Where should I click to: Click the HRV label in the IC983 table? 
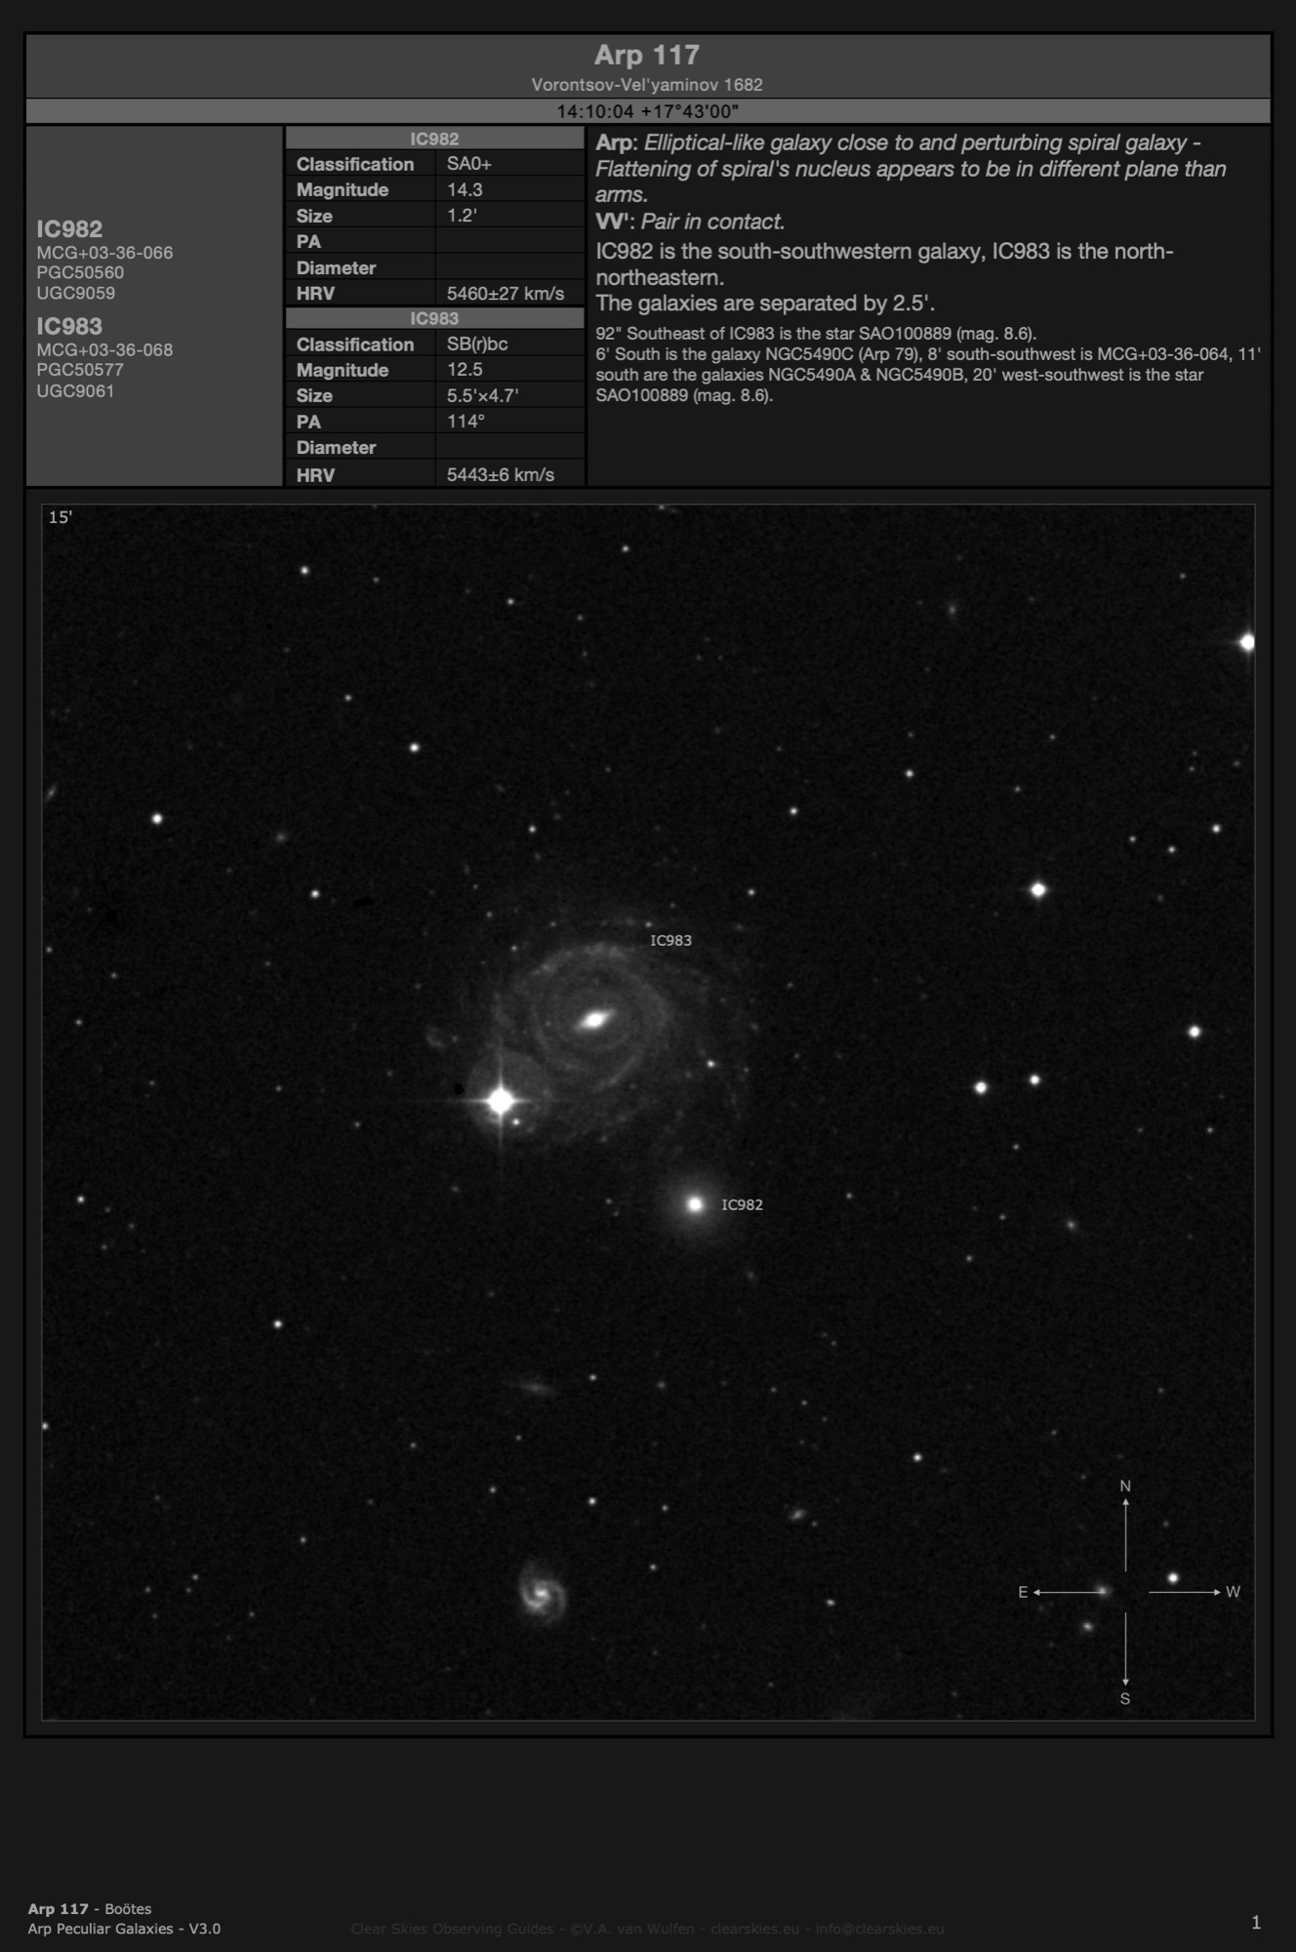click(x=315, y=475)
